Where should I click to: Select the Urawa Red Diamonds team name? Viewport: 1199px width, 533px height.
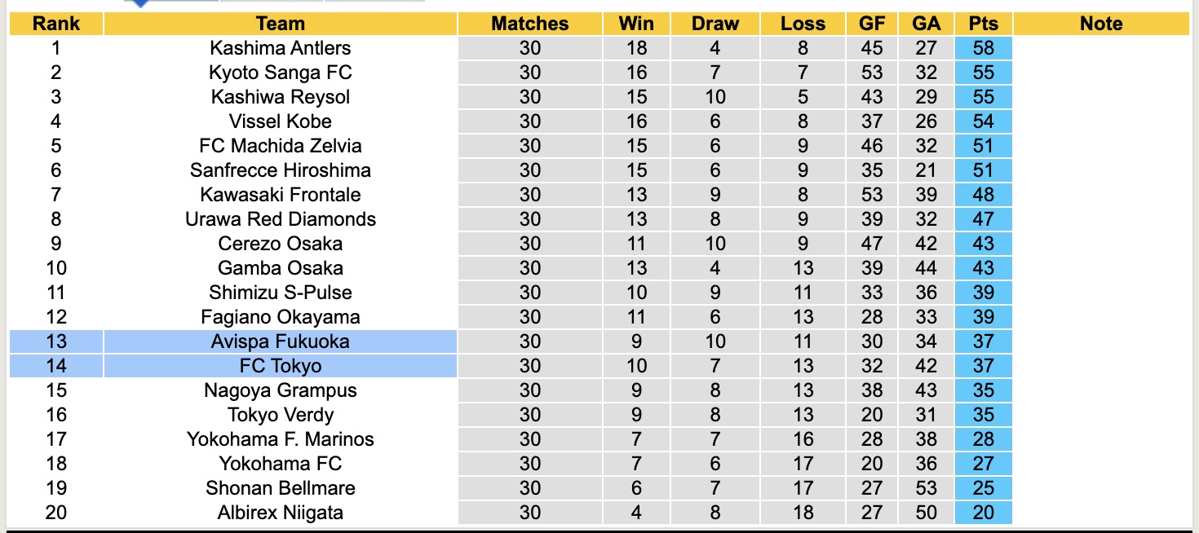[x=280, y=219]
